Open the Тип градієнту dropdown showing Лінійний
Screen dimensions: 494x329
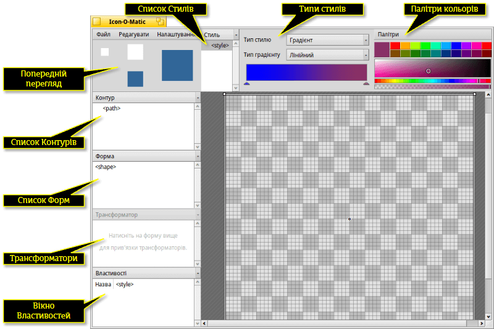click(327, 55)
